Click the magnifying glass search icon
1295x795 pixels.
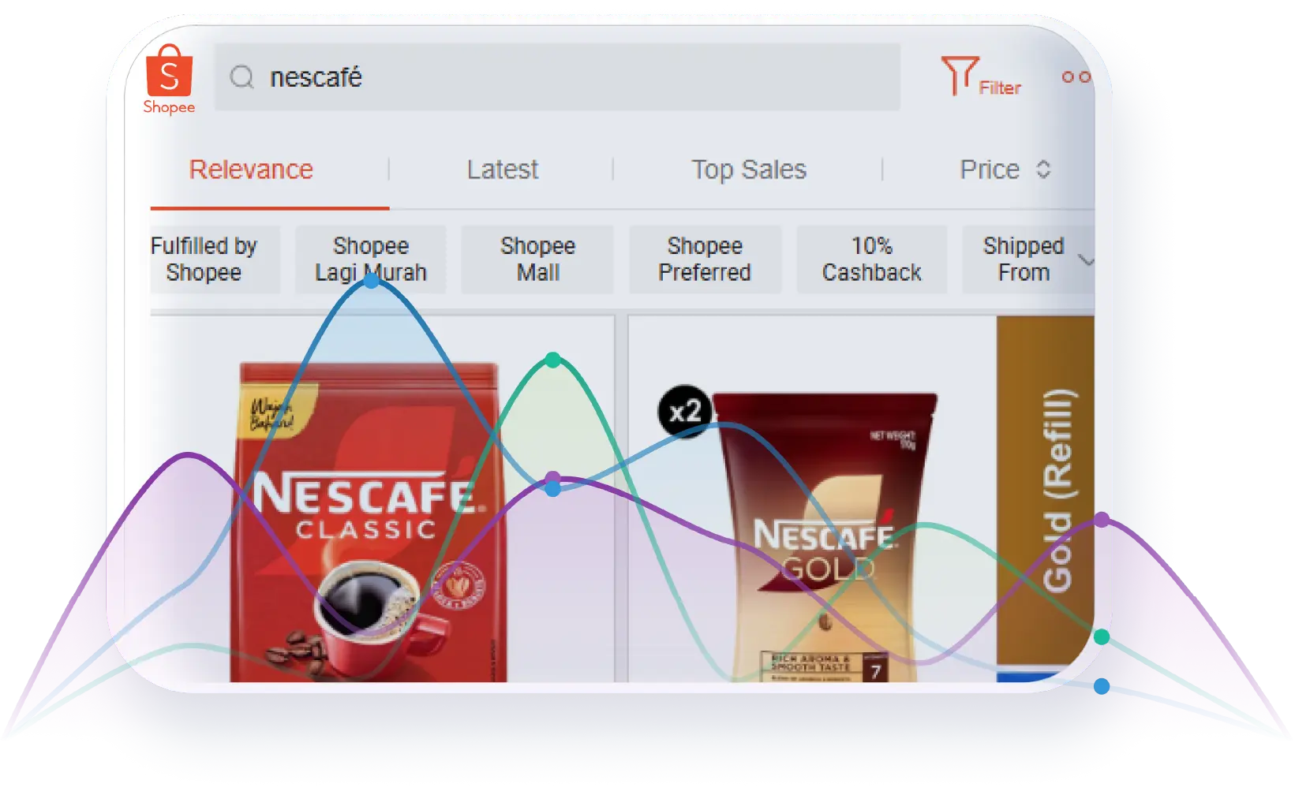coord(241,77)
